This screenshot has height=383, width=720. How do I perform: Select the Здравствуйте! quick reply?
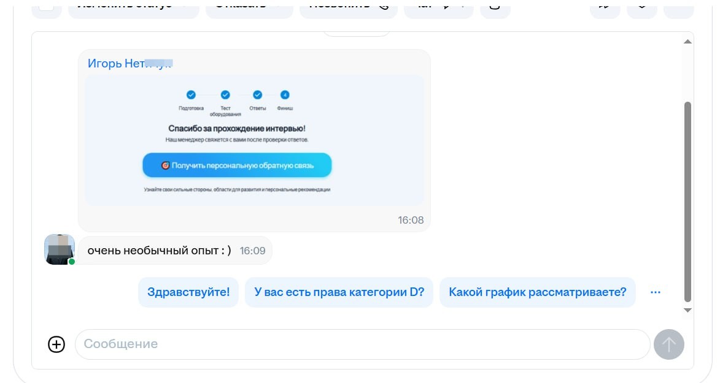(188, 292)
